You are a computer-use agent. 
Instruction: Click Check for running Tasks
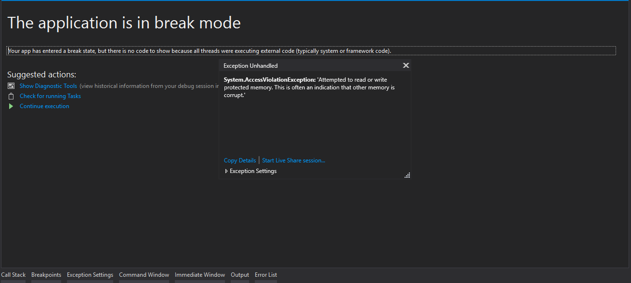click(x=50, y=96)
